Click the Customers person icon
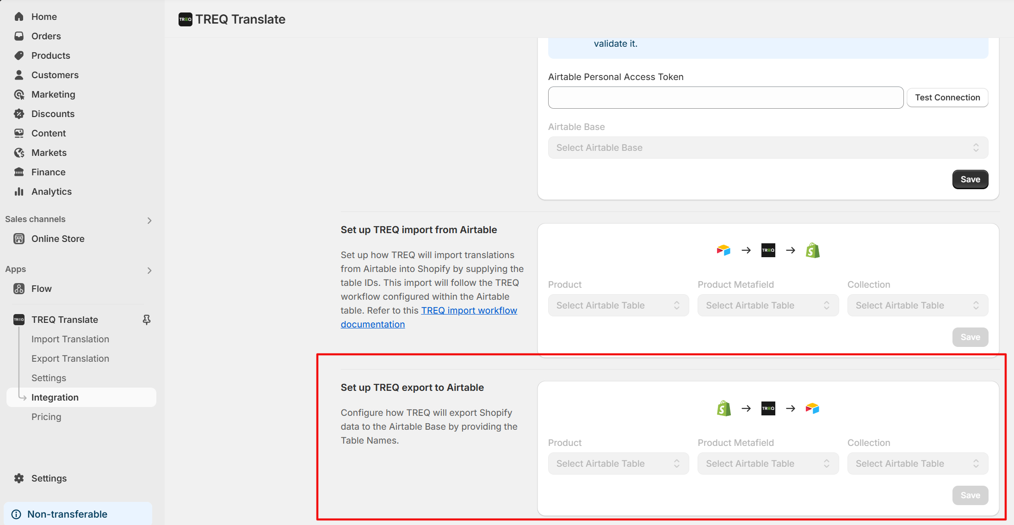 pos(19,75)
